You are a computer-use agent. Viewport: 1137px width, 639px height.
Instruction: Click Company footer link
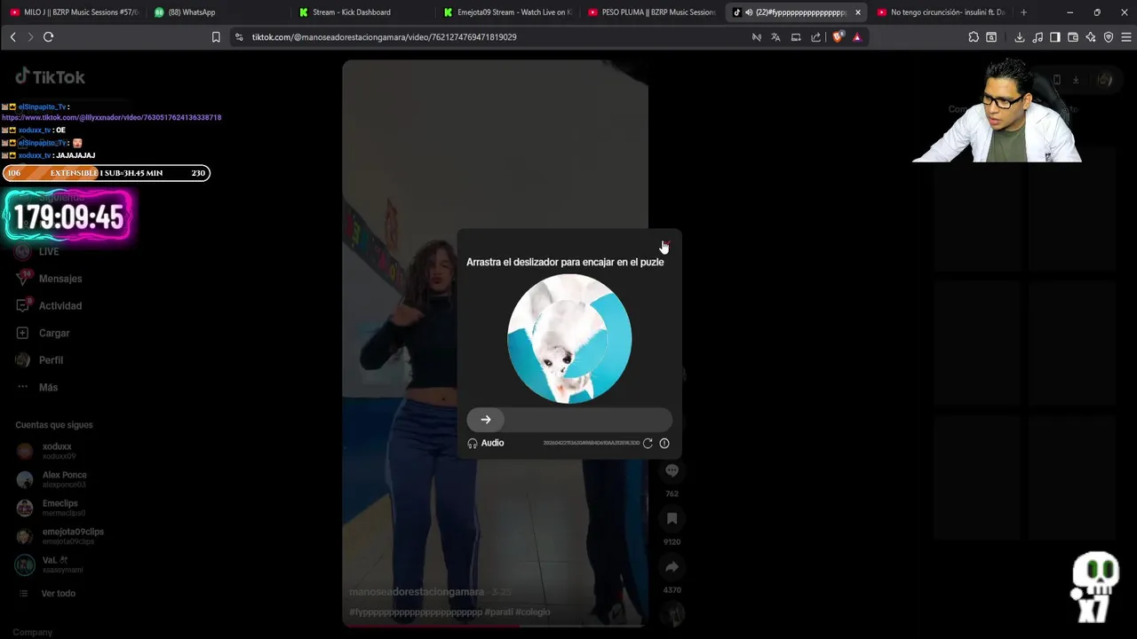[33, 632]
